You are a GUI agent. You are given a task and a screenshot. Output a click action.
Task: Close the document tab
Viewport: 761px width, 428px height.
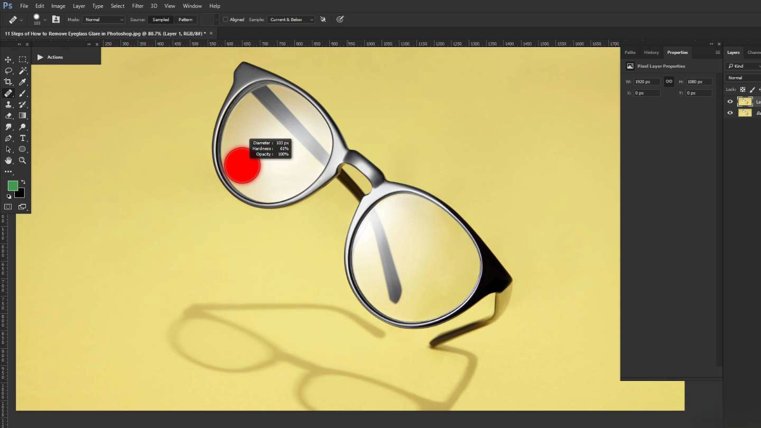coord(211,33)
